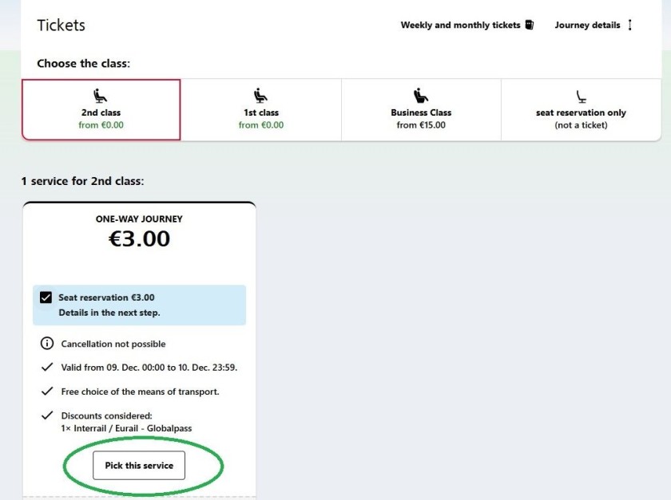
Task: Untick the Seat reservation €3.00 checkbox
Action: coord(46,297)
